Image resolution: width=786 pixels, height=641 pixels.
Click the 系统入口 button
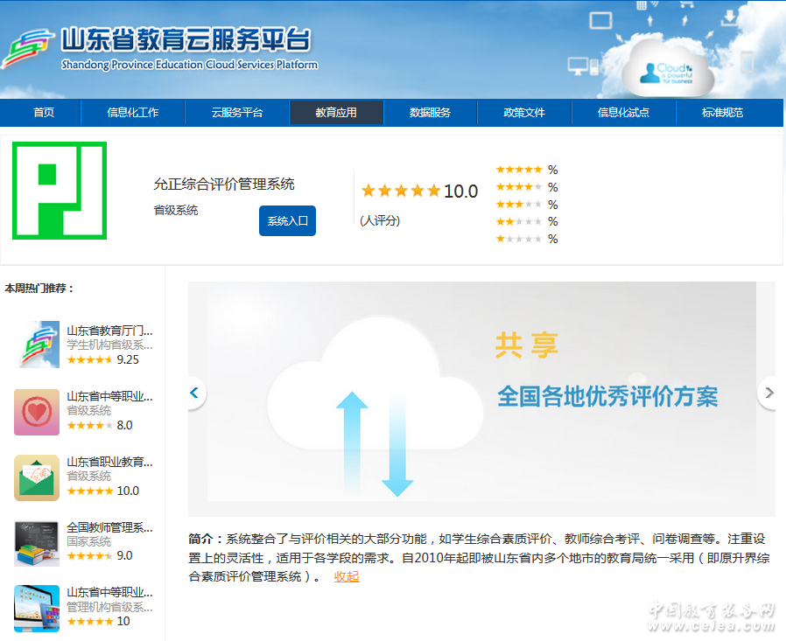pos(287,221)
